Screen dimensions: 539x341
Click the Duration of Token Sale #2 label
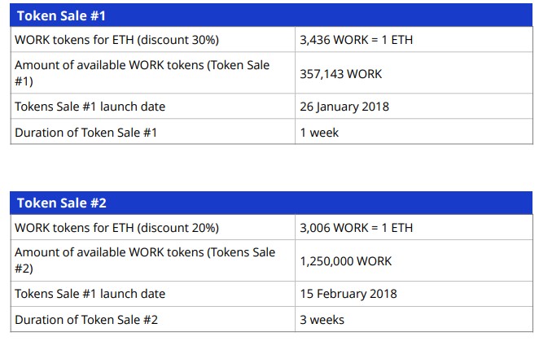(86, 320)
